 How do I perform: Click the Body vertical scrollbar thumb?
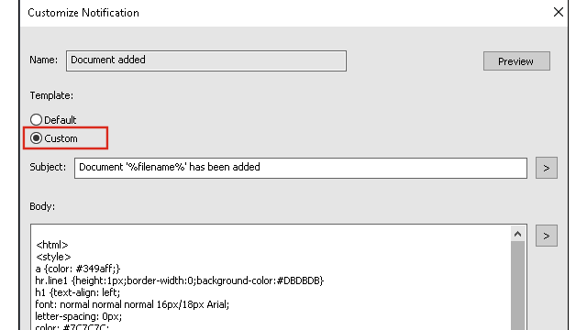pos(517,285)
